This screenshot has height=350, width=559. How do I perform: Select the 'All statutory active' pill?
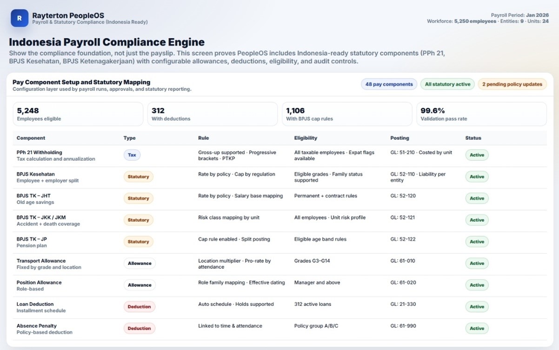click(x=447, y=84)
